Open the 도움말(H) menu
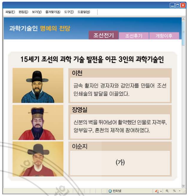The height and width of the screenshot is (196, 188). [84, 12]
